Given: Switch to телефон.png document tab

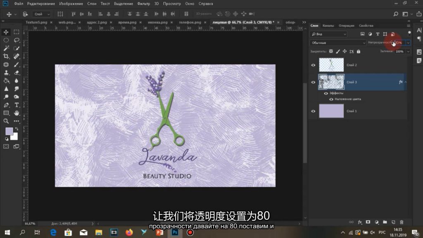Looking at the screenshot, I should [190, 22].
